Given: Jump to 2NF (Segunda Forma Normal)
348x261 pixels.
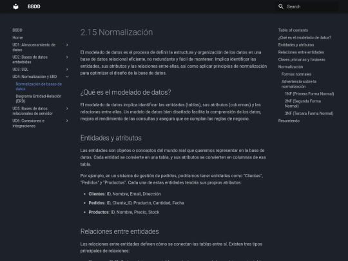Looking at the screenshot, I should click(x=303, y=103).
